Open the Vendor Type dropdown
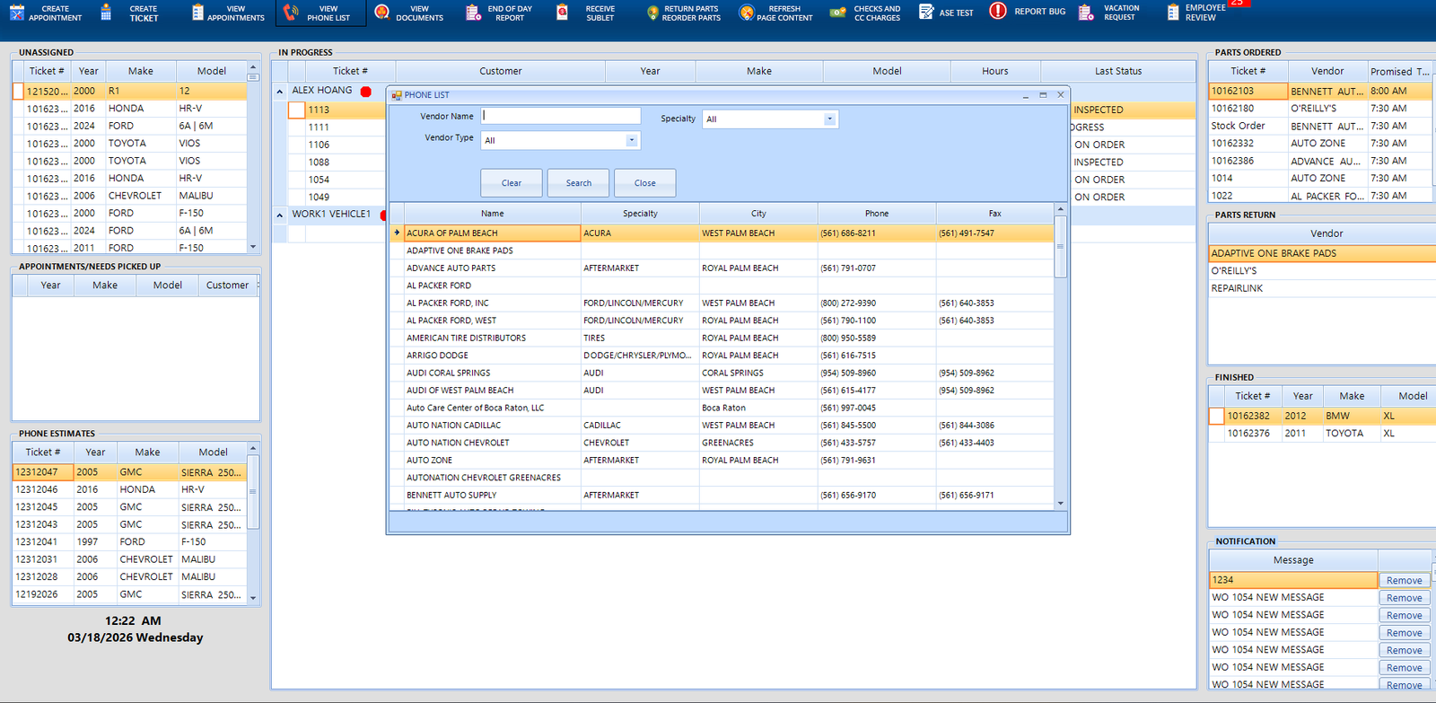1436x703 pixels. 632,140
